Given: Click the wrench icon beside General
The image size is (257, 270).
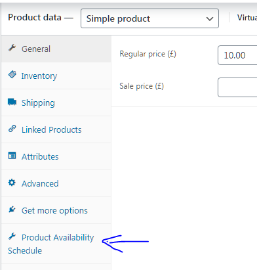Looking at the screenshot, I should point(12,48).
